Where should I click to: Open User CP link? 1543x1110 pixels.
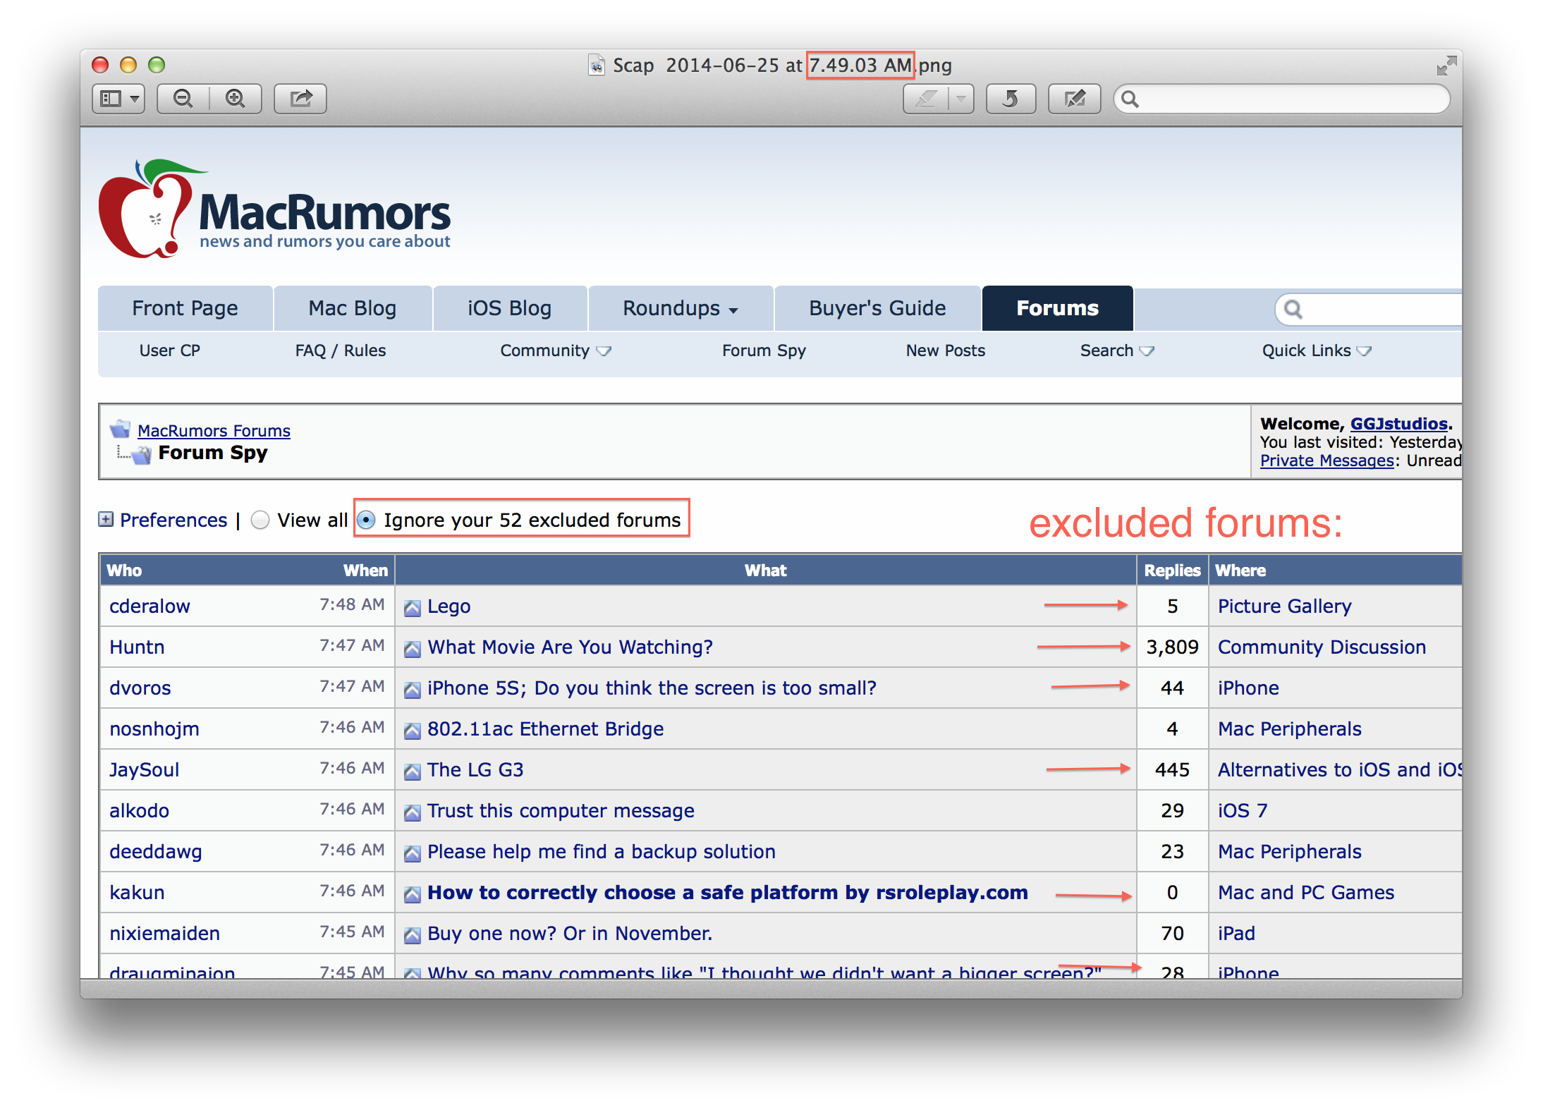point(170,350)
